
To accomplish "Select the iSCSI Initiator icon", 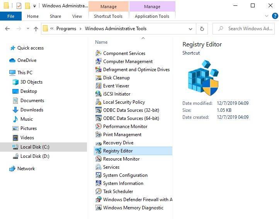I will [99, 94].
